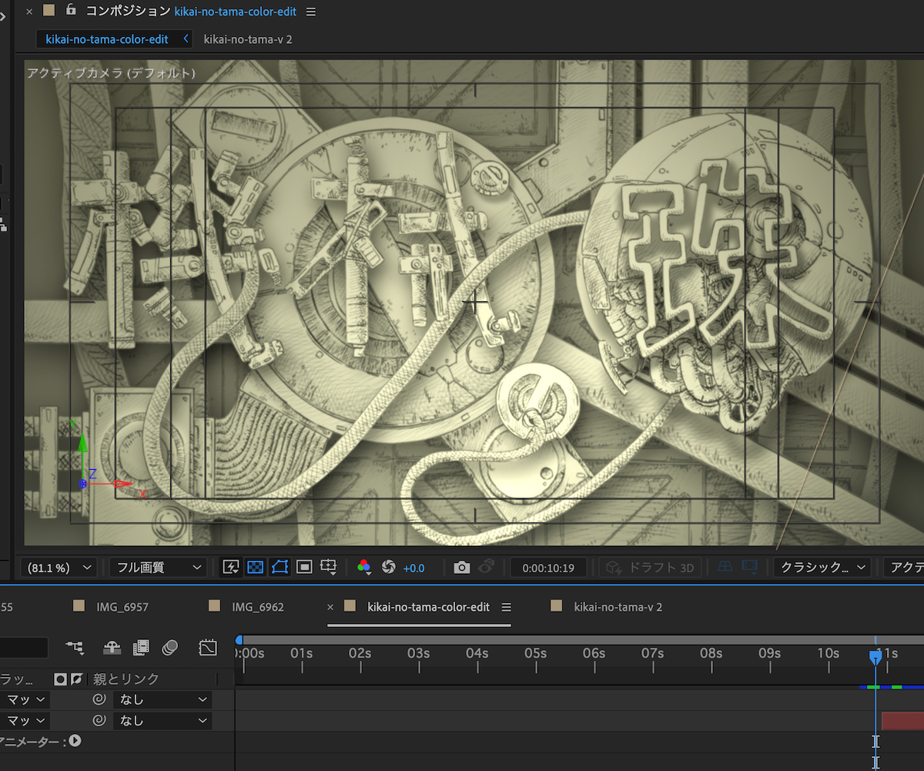Toggle mask and shape path visibility
The image size is (924, 771).
point(280,568)
